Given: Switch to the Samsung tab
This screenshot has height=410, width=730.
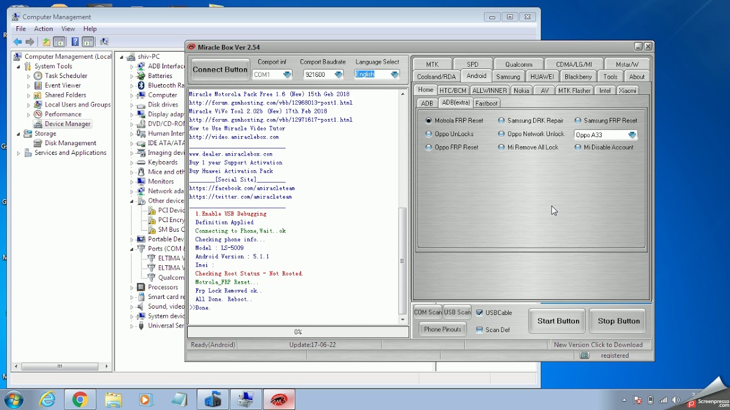Looking at the screenshot, I should 508,77.
